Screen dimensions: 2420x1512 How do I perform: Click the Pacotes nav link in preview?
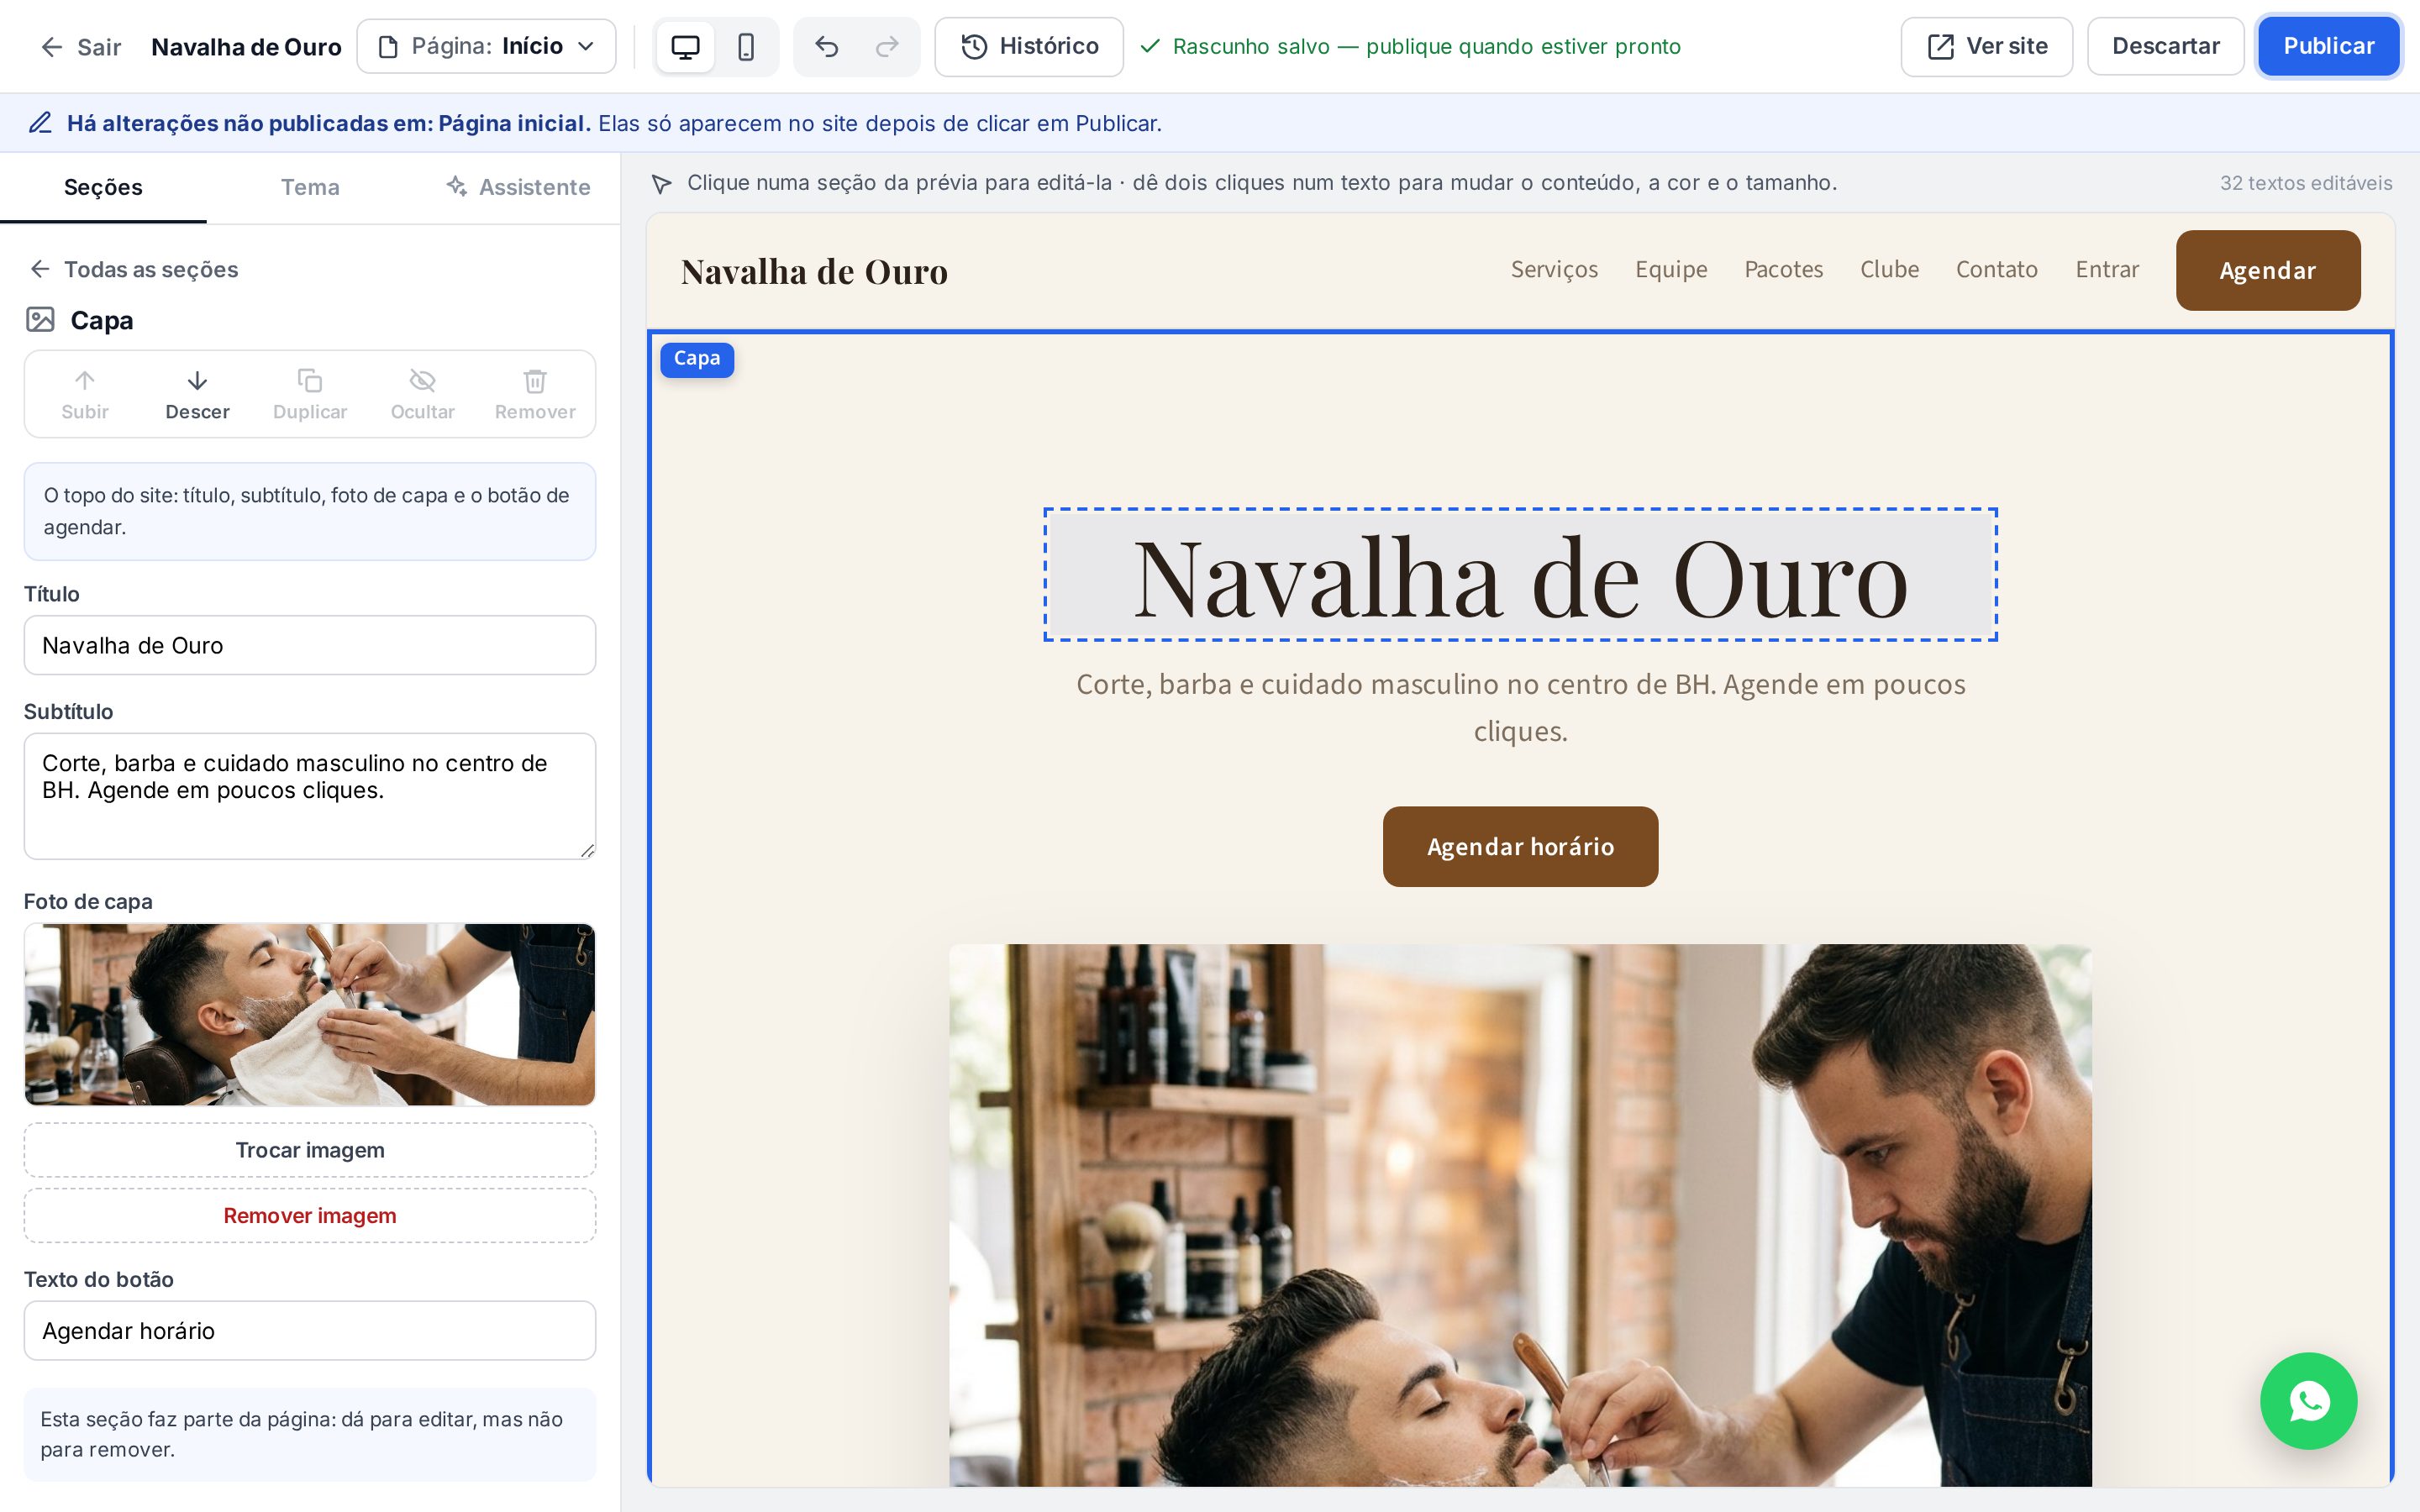[x=1783, y=269]
